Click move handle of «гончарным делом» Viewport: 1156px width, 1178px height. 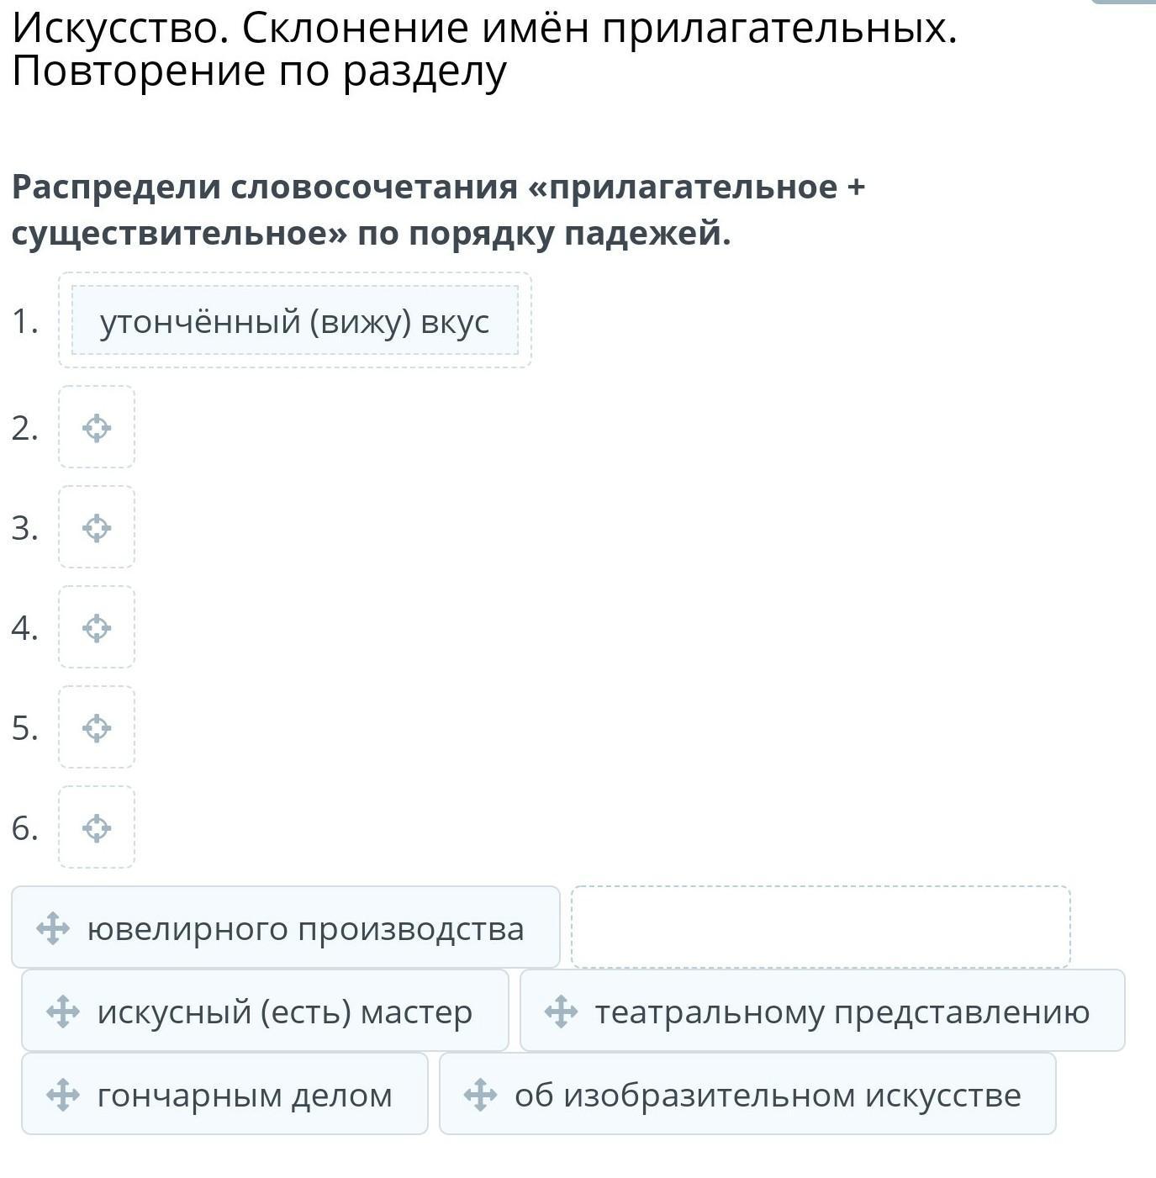tap(63, 1095)
